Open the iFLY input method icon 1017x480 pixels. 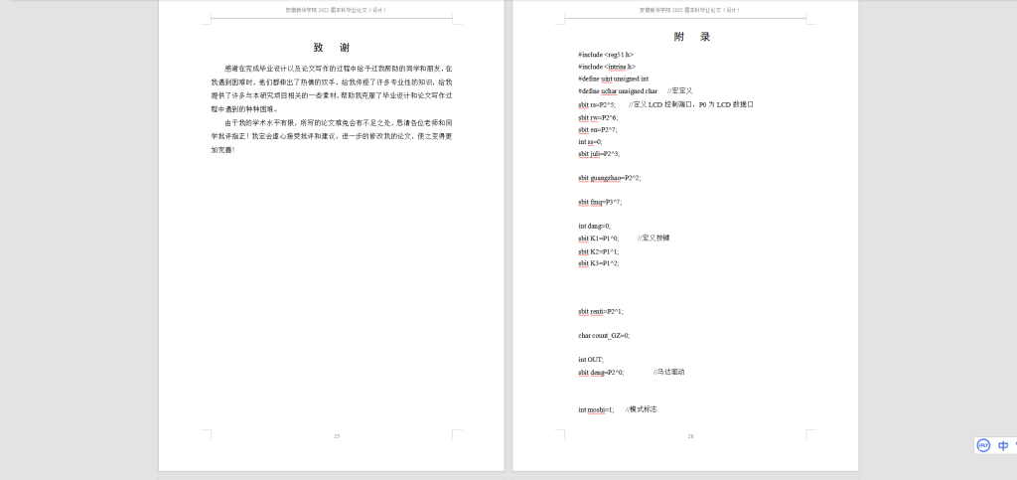coord(983,445)
